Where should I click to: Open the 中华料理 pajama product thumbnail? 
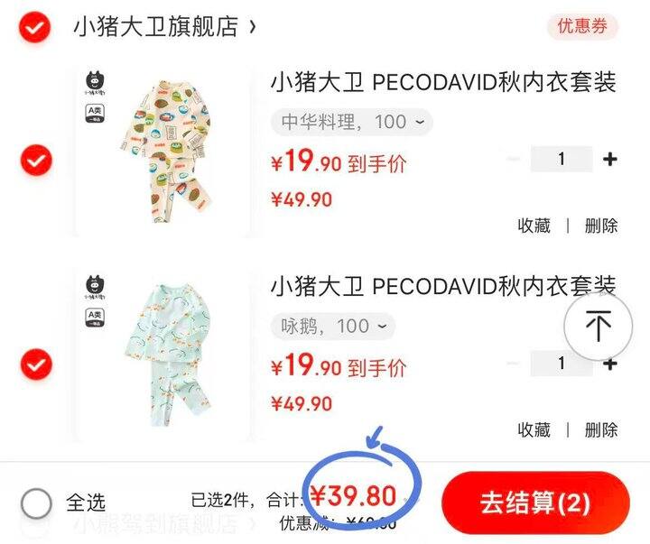162,151
